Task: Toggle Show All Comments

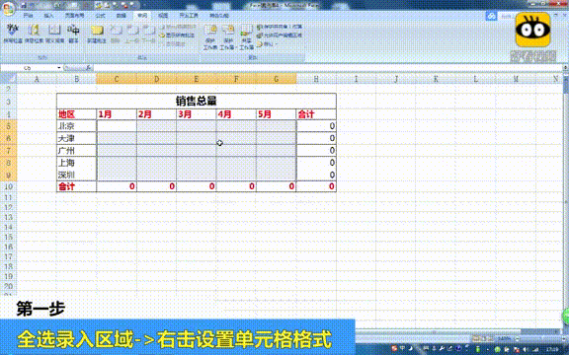Action: [x=177, y=35]
